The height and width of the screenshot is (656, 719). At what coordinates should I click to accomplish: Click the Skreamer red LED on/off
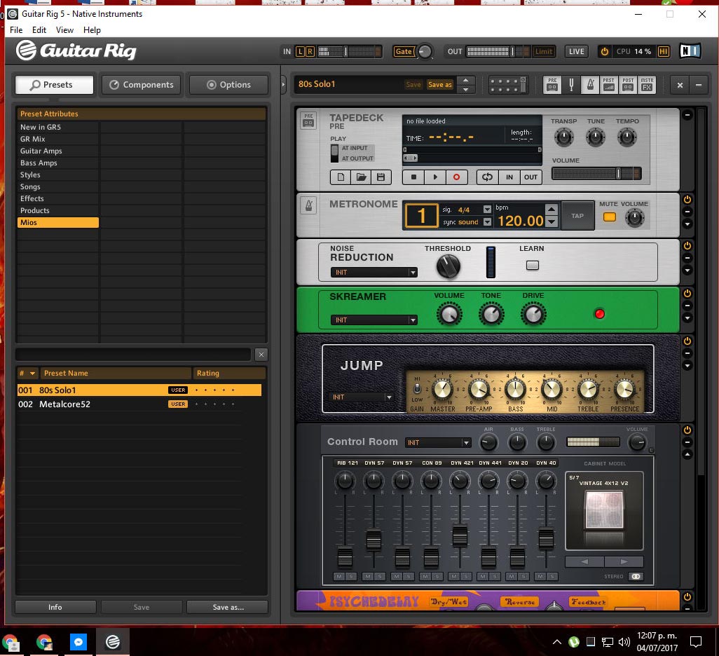click(599, 314)
